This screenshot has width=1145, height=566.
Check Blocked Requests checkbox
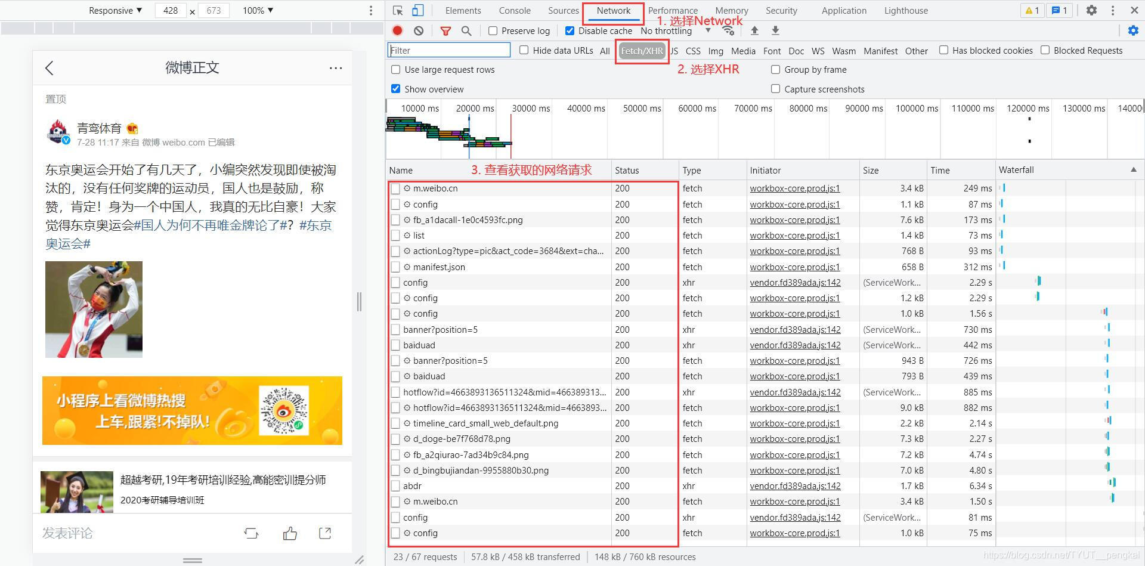pos(1045,50)
